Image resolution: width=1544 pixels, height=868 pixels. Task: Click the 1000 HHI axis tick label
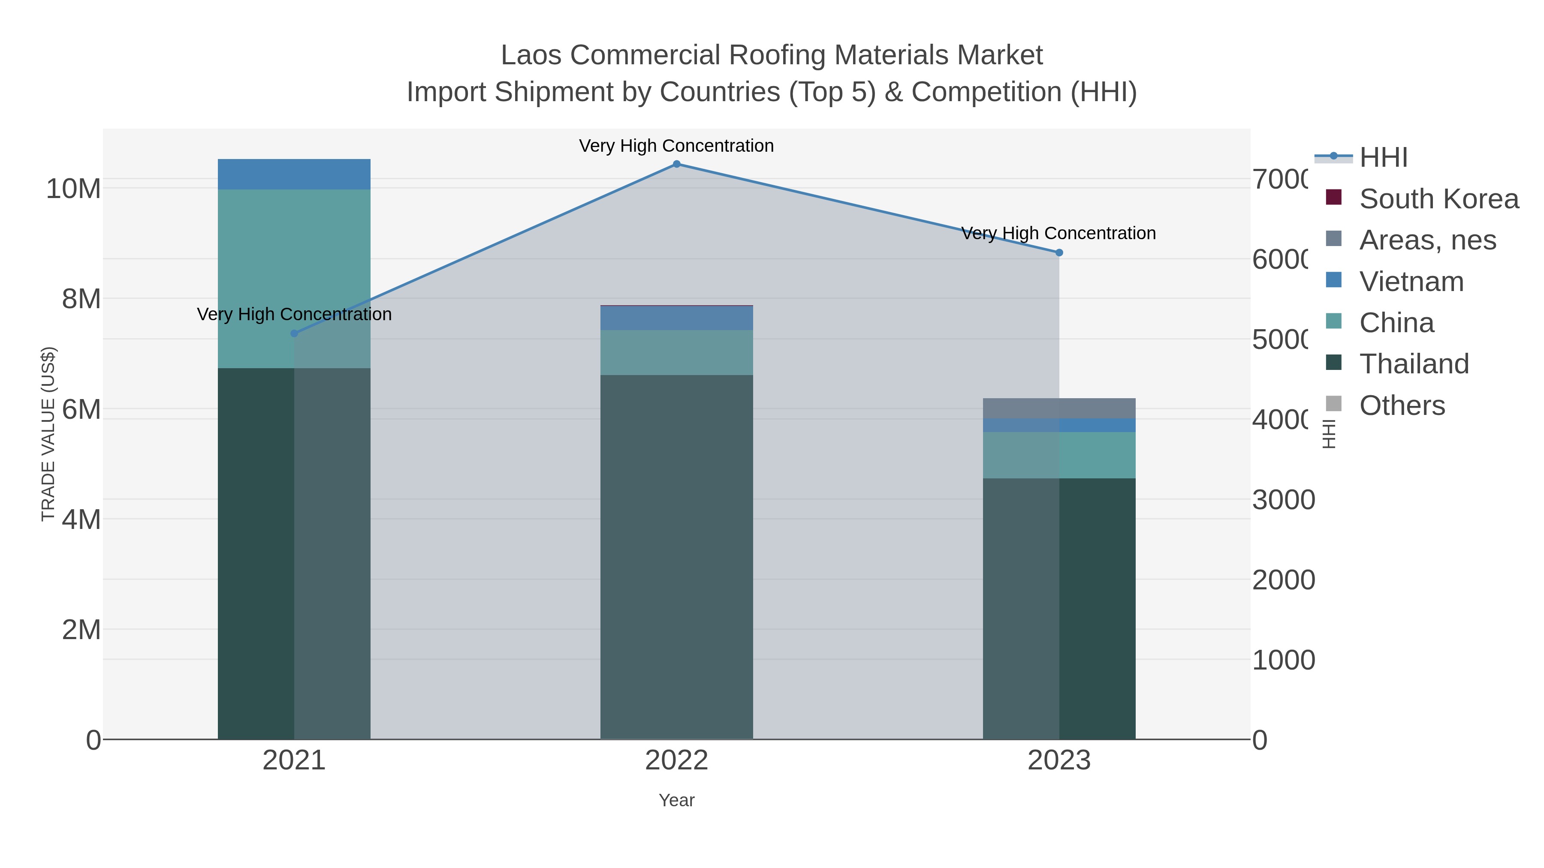pos(1283,660)
